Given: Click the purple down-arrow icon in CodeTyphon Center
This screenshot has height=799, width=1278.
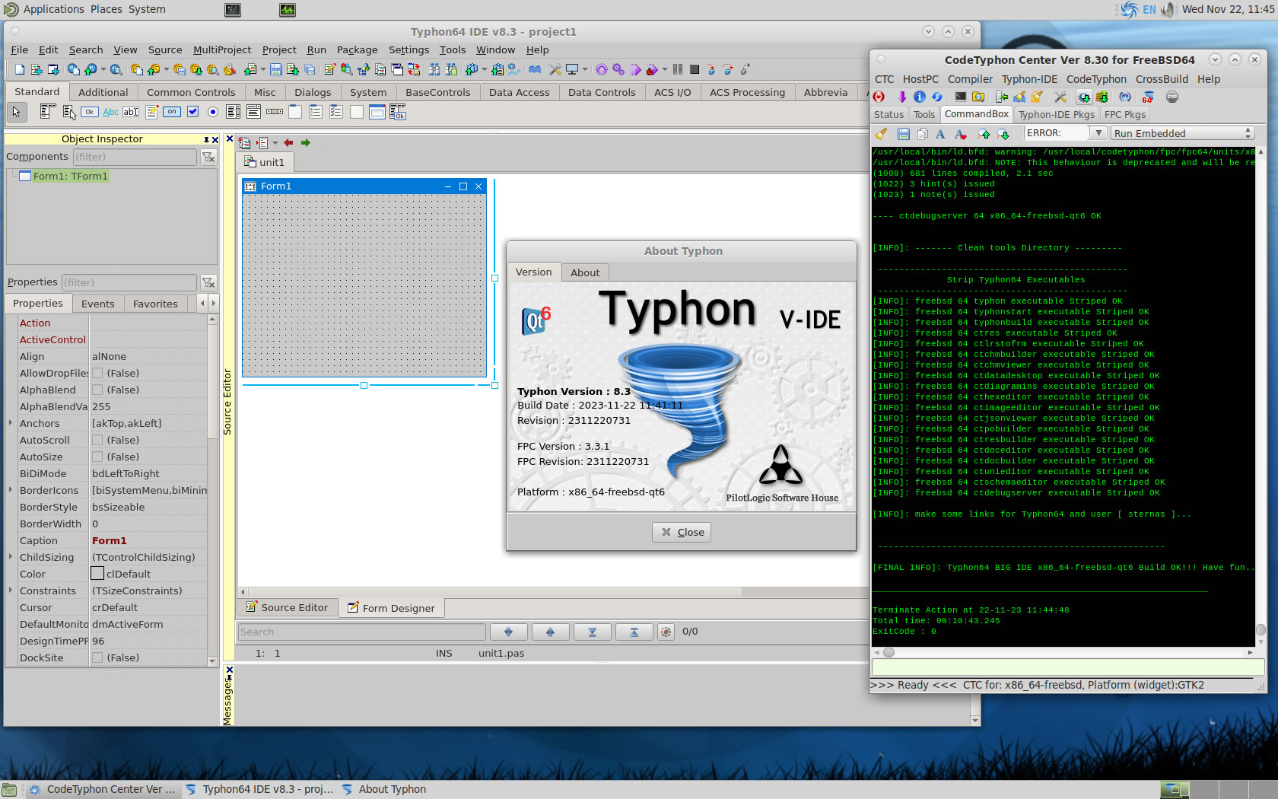Looking at the screenshot, I should pyautogui.click(x=902, y=97).
